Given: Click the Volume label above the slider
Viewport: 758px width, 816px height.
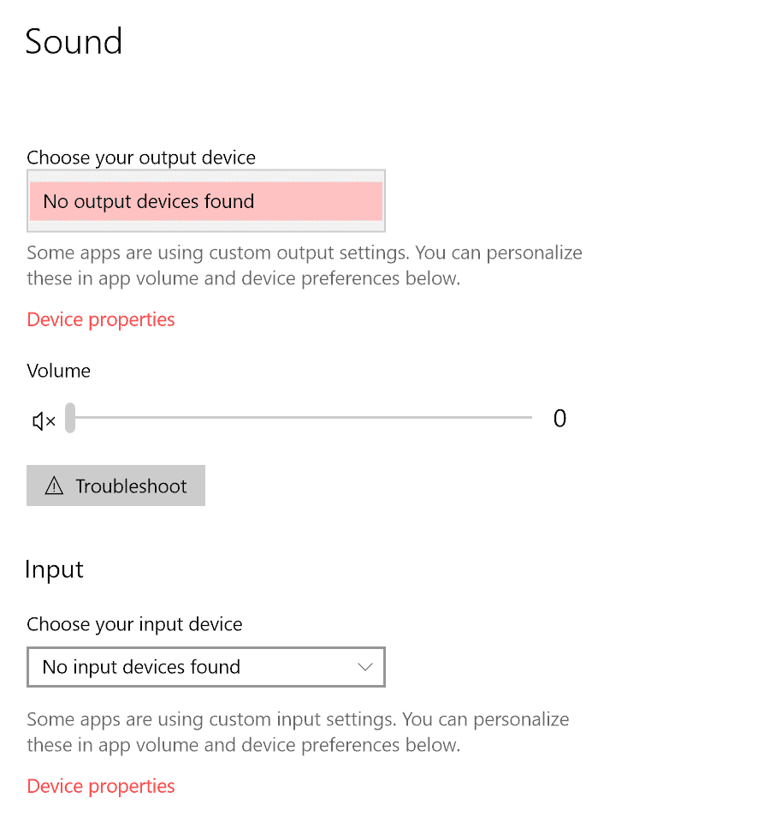Looking at the screenshot, I should coord(58,370).
